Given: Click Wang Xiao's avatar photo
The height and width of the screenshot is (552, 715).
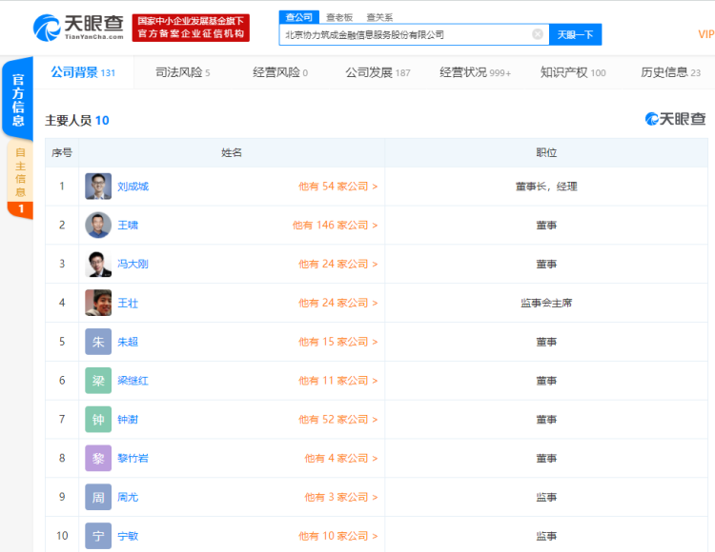Looking at the screenshot, I should pos(98,226).
